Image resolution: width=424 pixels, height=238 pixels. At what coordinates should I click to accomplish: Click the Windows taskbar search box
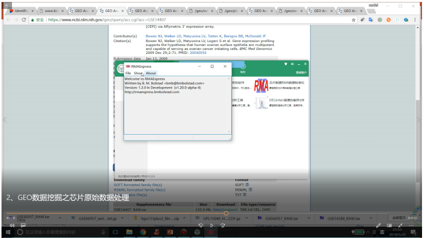coord(57,232)
